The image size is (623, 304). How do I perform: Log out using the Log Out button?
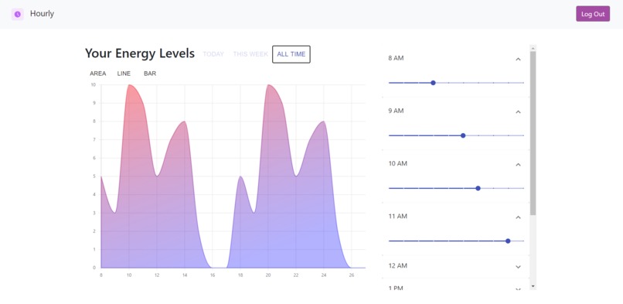593,14
